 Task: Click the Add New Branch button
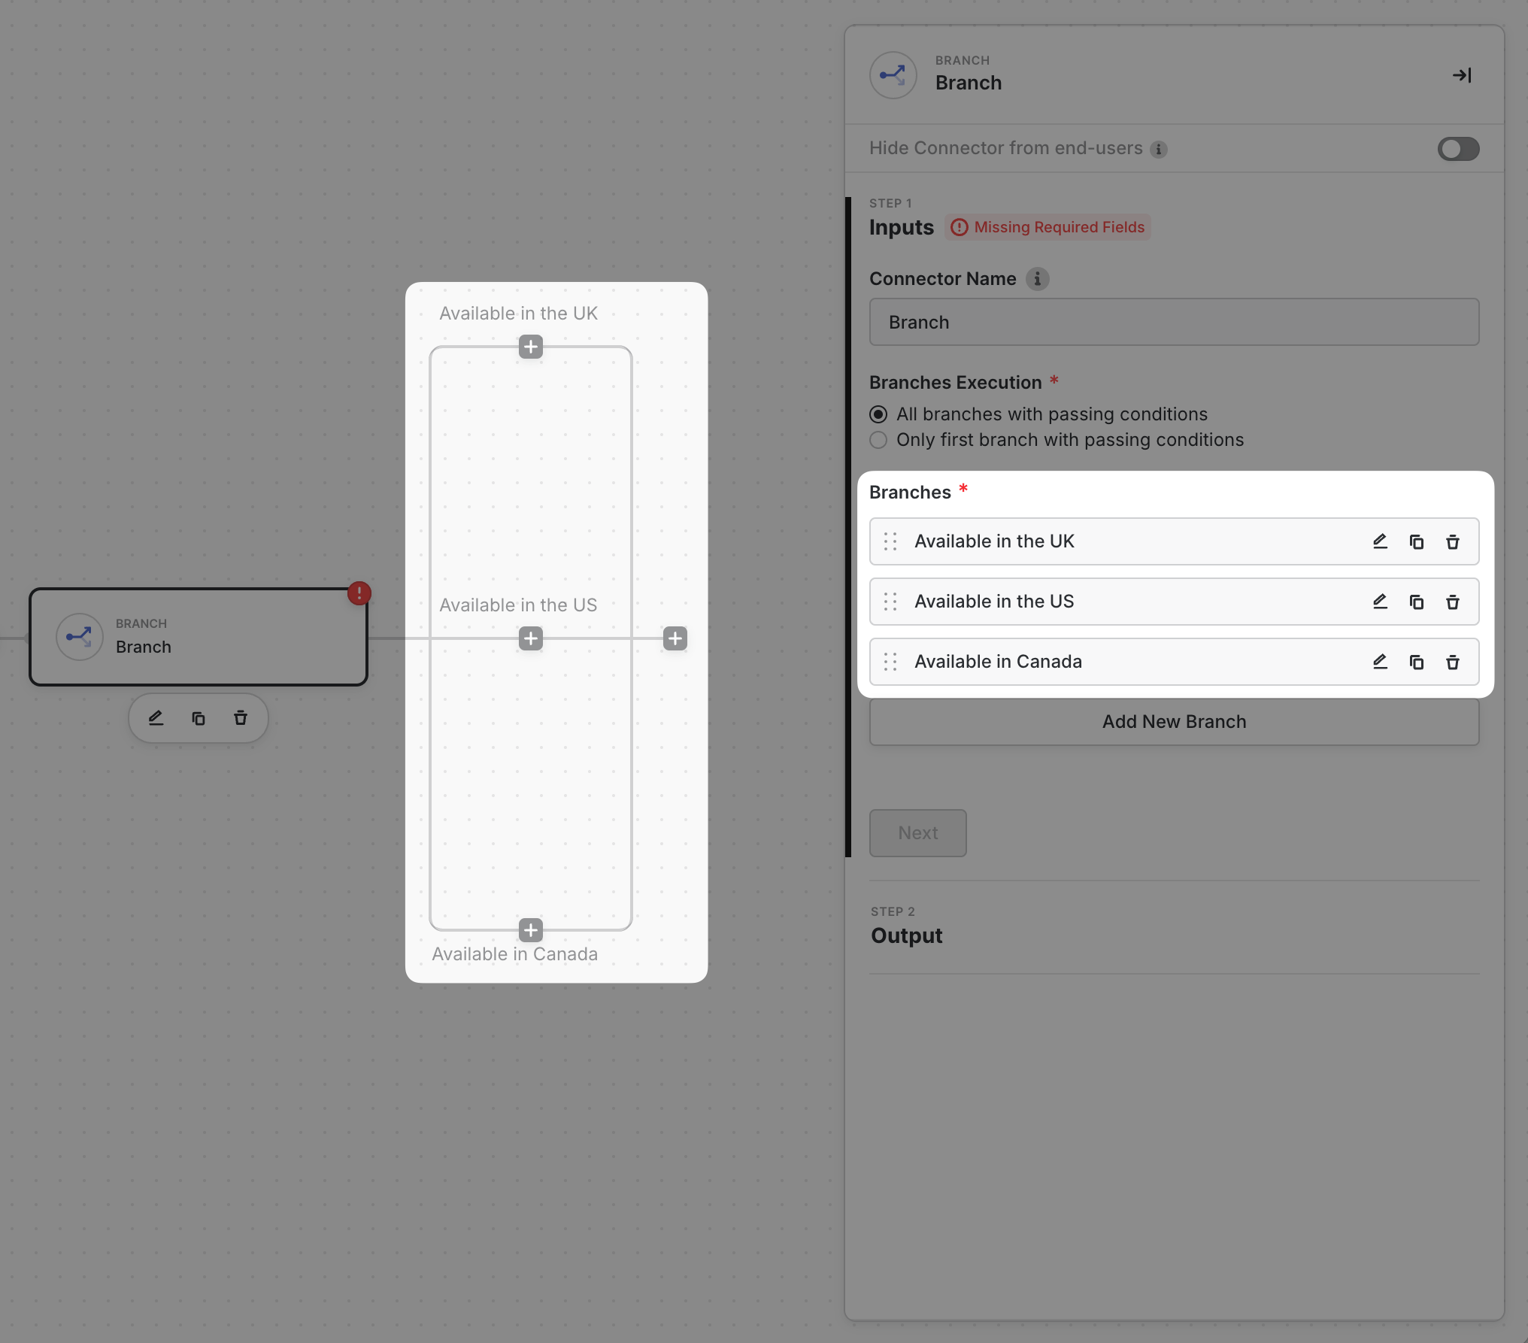[1174, 722]
